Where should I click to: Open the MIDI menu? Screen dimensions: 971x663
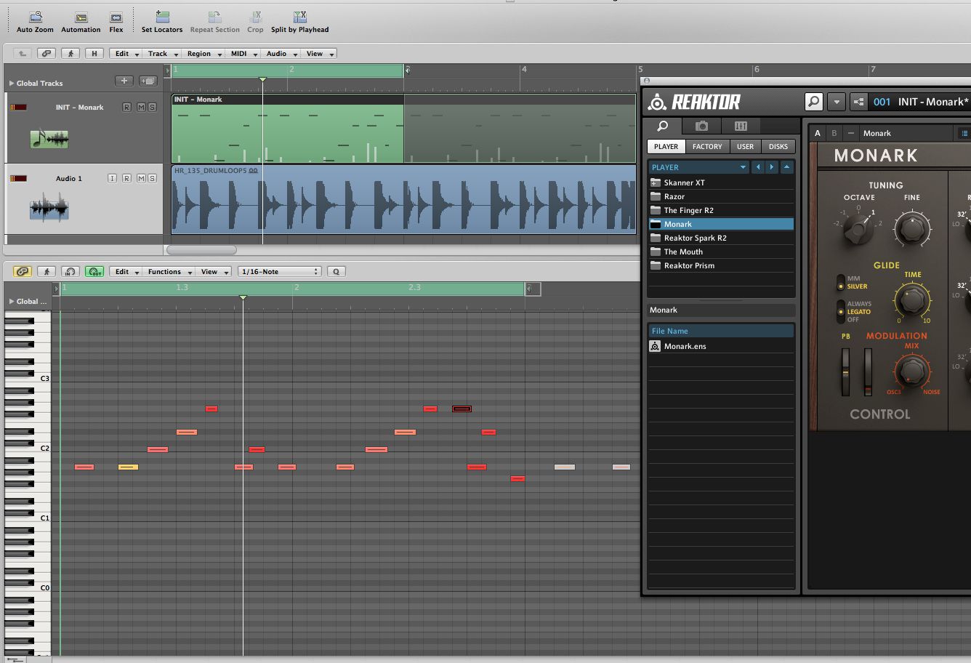click(x=243, y=53)
